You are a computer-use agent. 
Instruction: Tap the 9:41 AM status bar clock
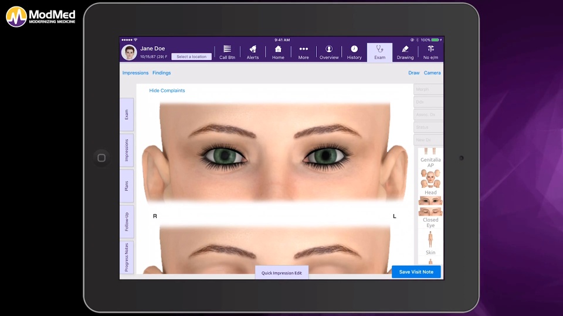point(282,40)
